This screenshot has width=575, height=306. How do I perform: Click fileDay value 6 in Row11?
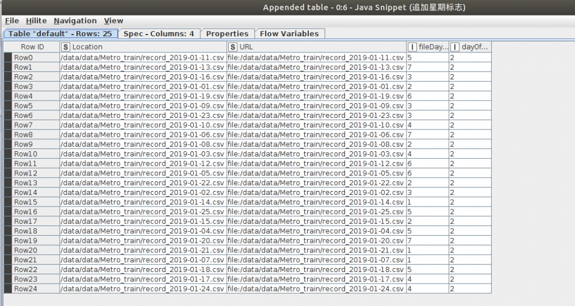(x=428, y=163)
